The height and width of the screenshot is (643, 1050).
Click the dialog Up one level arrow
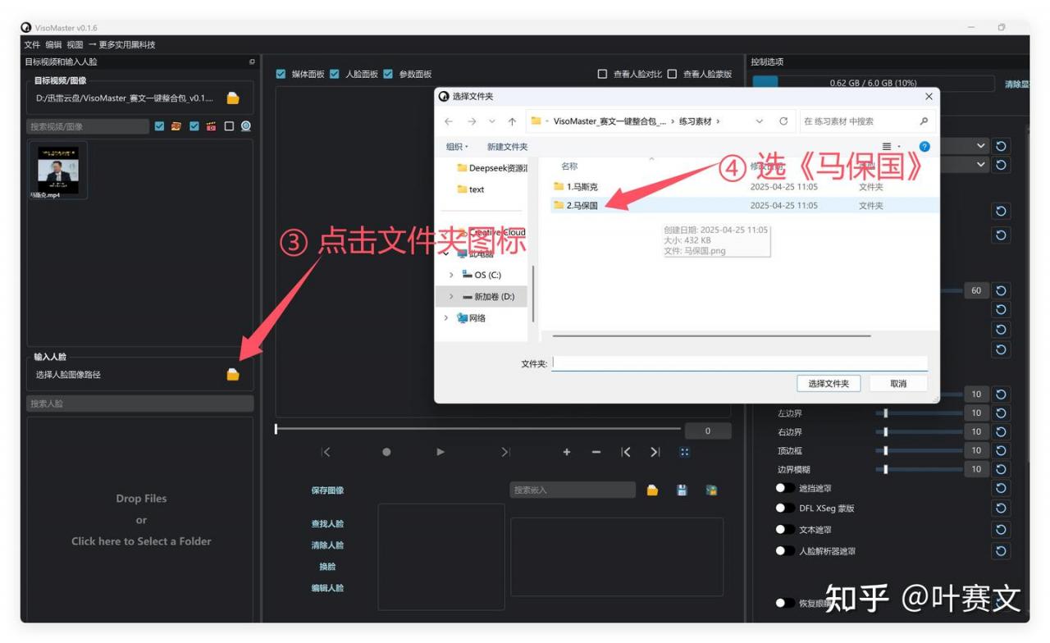512,121
